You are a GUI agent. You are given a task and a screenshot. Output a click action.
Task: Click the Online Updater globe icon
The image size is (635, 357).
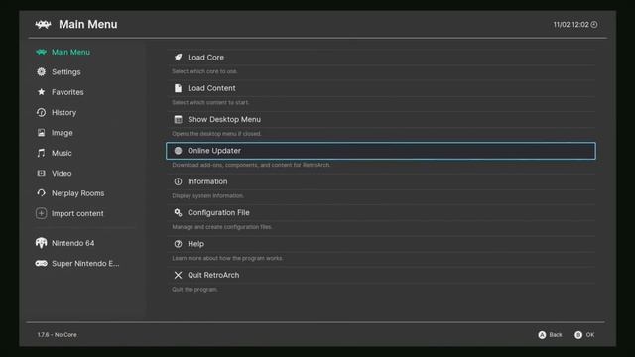click(x=178, y=151)
